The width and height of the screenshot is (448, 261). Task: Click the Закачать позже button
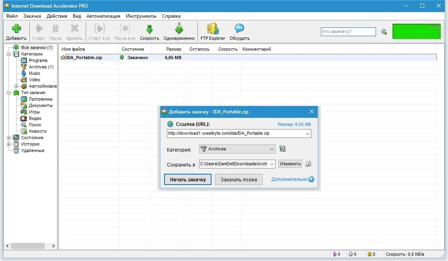coord(238,179)
